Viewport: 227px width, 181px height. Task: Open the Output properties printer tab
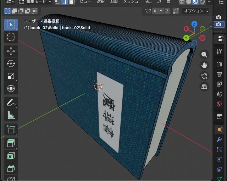(x=219, y=74)
